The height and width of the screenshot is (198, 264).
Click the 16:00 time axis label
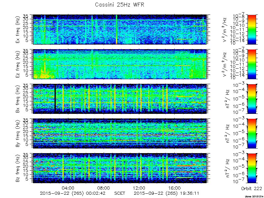coord(175,188)
